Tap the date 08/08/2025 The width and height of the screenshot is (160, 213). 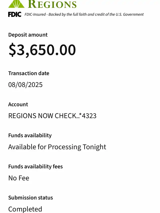25,85
